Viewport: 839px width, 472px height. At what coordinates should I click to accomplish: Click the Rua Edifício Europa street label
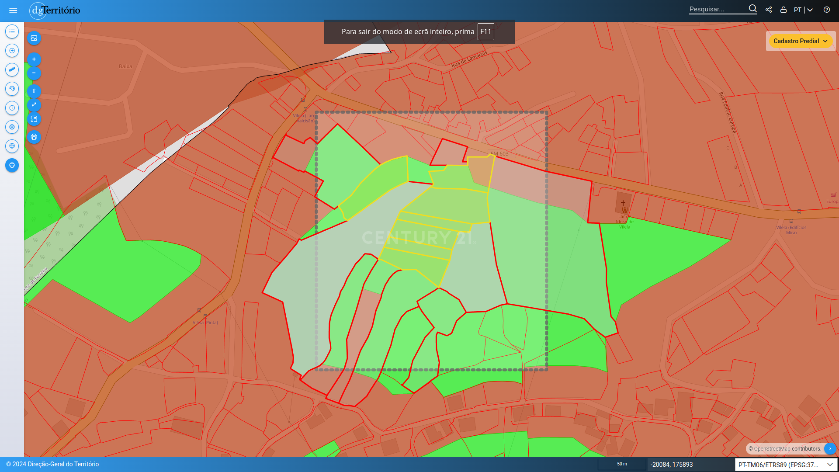[728, 112]
